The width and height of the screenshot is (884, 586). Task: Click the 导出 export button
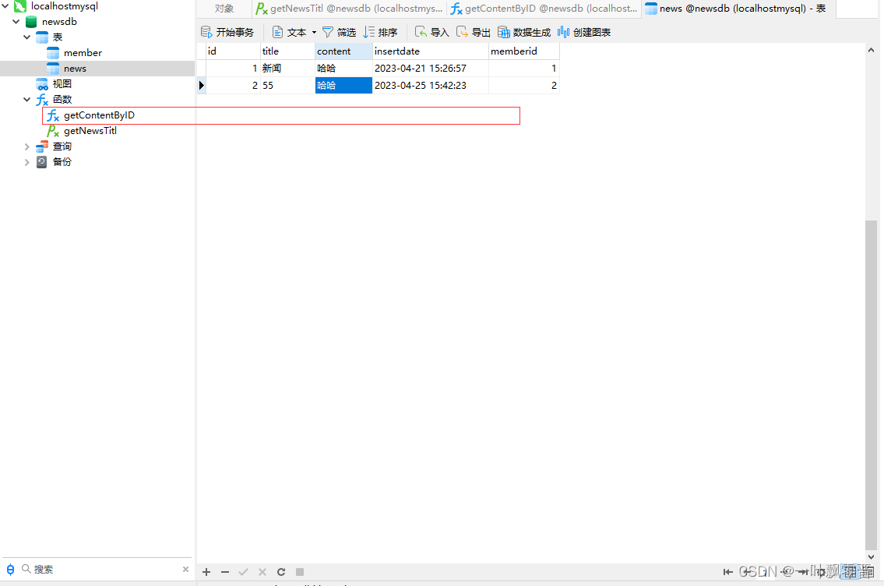(x=473, y=32)
